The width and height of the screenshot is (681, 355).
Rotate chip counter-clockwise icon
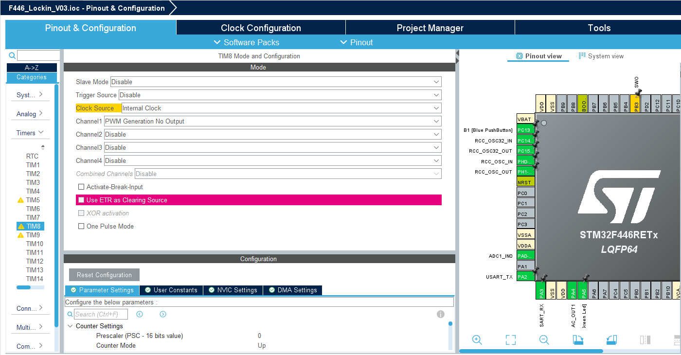[611, 340]
